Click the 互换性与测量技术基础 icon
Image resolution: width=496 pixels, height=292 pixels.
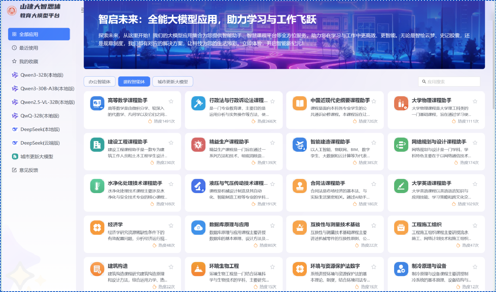299,228
